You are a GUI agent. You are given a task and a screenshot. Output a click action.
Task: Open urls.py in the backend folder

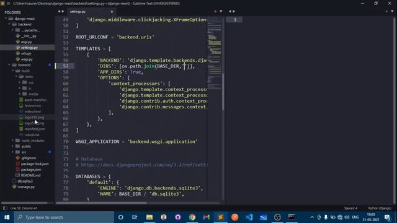point(26,53)
